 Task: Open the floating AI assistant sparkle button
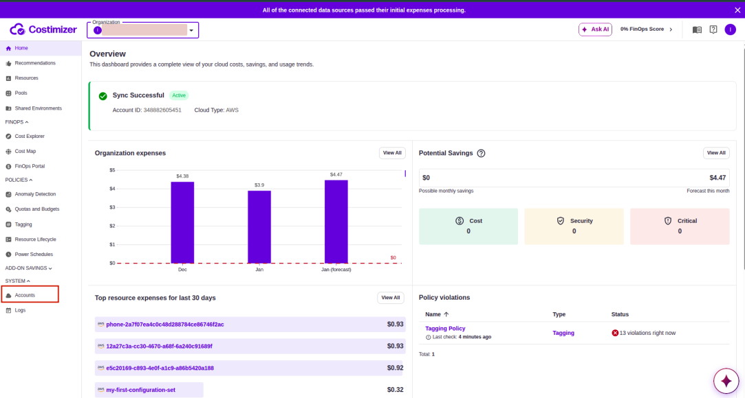pos(726,380)
